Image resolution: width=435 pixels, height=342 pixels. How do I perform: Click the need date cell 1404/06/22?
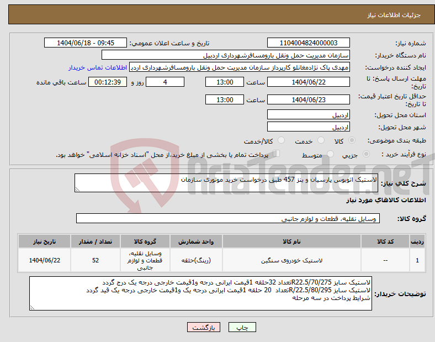click(x=44, y=260)
